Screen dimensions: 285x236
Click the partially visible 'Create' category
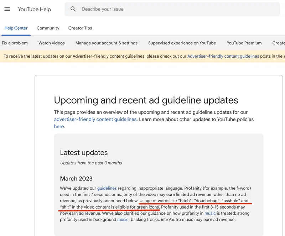pyautogui.click(x=278, y=43)
